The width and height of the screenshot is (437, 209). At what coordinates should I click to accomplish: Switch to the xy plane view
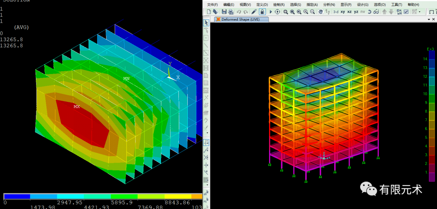click(343, 12)
